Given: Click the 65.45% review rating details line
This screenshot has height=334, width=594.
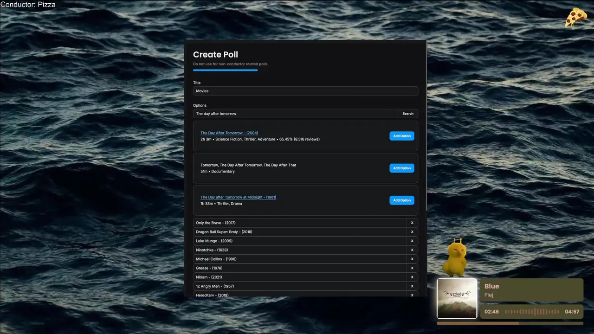Looking at the screenshot, I should pyautogui.click(x=260, y=139).
